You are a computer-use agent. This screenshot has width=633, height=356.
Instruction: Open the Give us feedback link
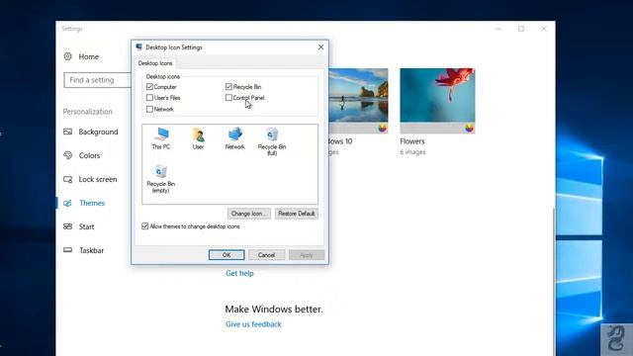(253, 324)
